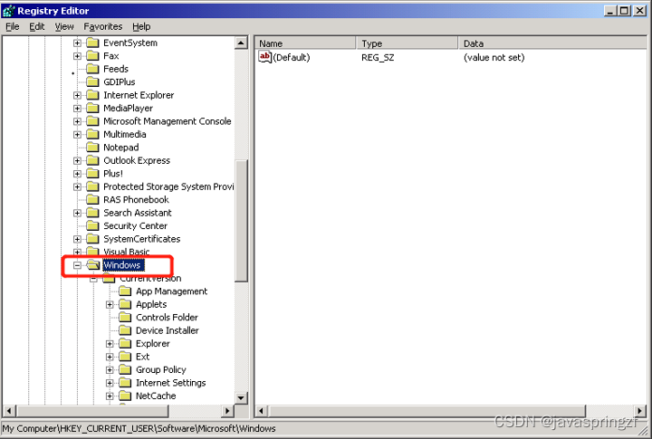Expand the NetCache key
Image resolution: width=652 pixels, height=439 pixels.
(x=110, y=396)
